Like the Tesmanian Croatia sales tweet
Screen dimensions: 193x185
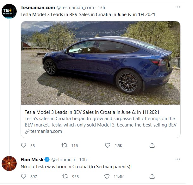pos(108,145)
